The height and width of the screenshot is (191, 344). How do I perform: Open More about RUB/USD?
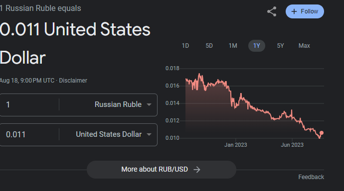[x=162, y=170]
